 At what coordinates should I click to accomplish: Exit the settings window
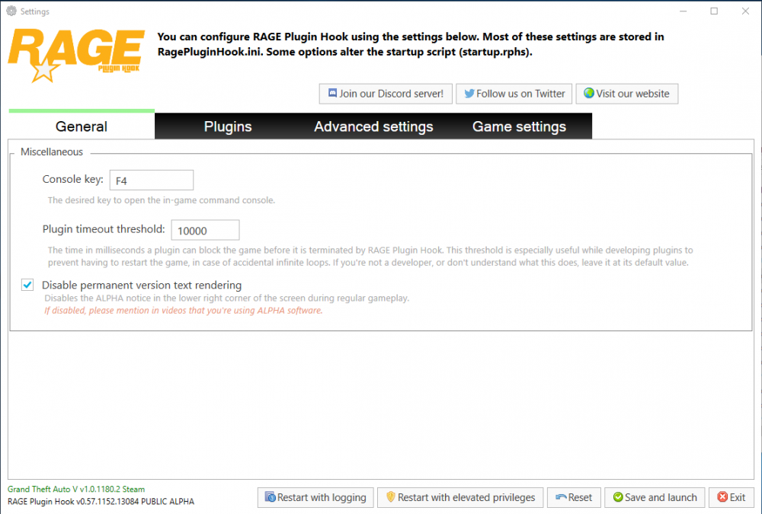point(732,497)
